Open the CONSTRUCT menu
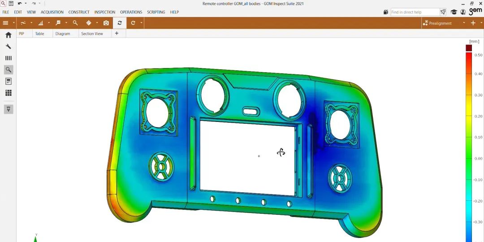 (x=79, y=12)
